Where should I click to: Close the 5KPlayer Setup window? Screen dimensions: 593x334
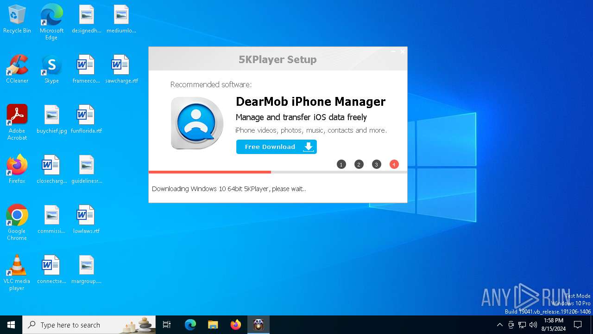(403, 51)
